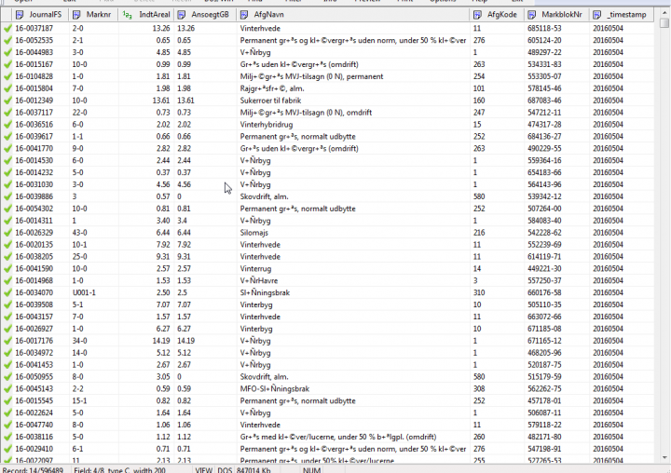The height and width of the screenshot is (473, 671).
Task: Toggle the checkmark beside 16-0034070
Action: pos(7,292)
